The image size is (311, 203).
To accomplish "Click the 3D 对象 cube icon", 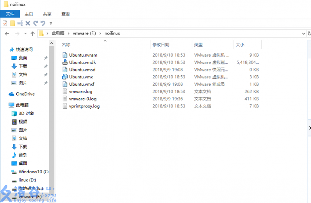I will 14,113.
